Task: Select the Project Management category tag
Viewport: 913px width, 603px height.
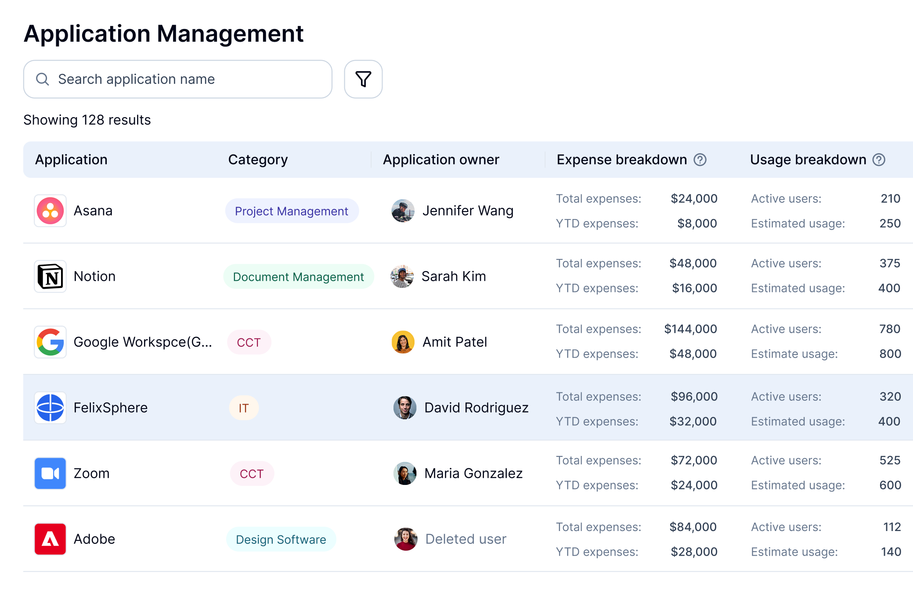Action: point(292,211)
